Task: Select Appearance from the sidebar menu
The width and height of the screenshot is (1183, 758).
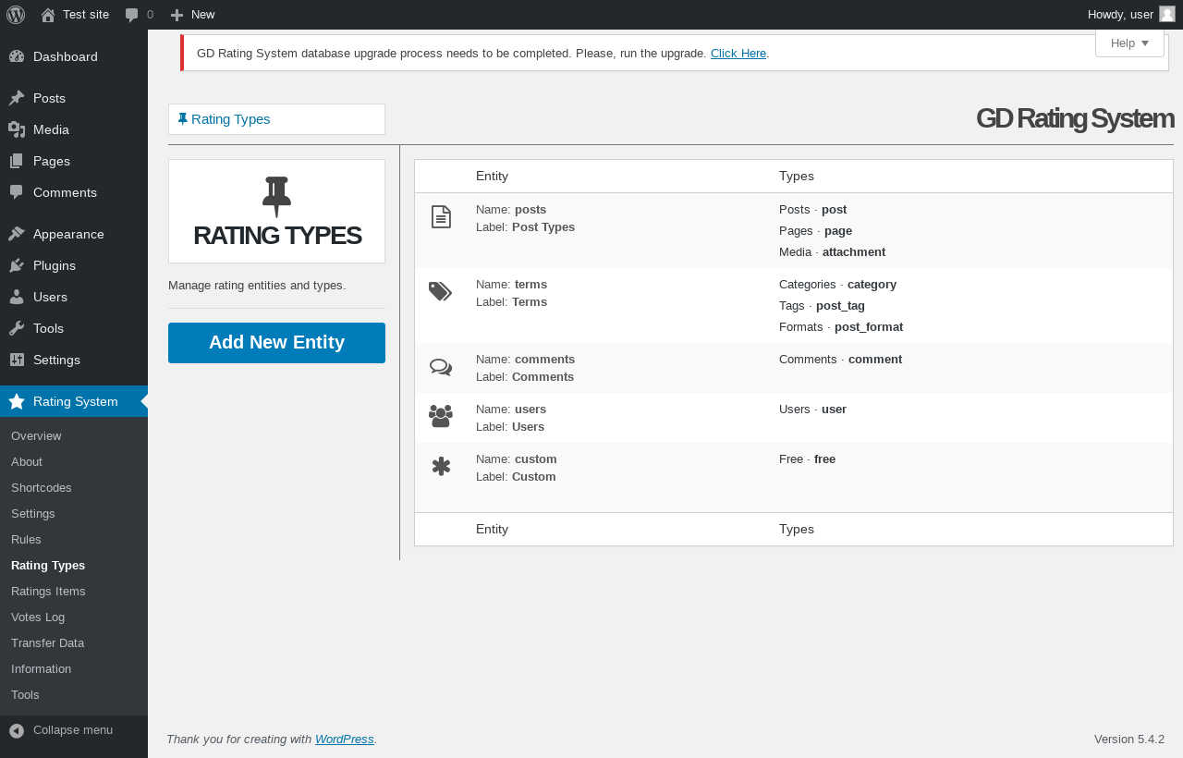Action: point(67,234)
